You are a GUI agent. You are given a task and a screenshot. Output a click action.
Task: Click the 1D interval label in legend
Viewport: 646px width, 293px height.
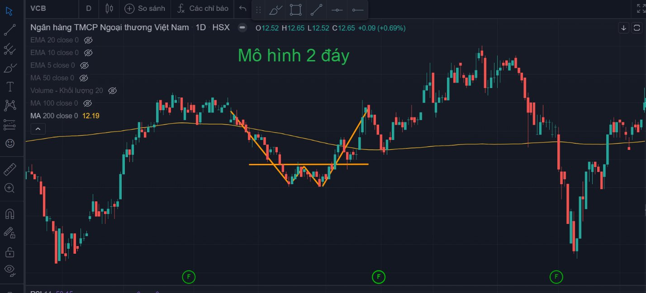click(x=201, y=28)
